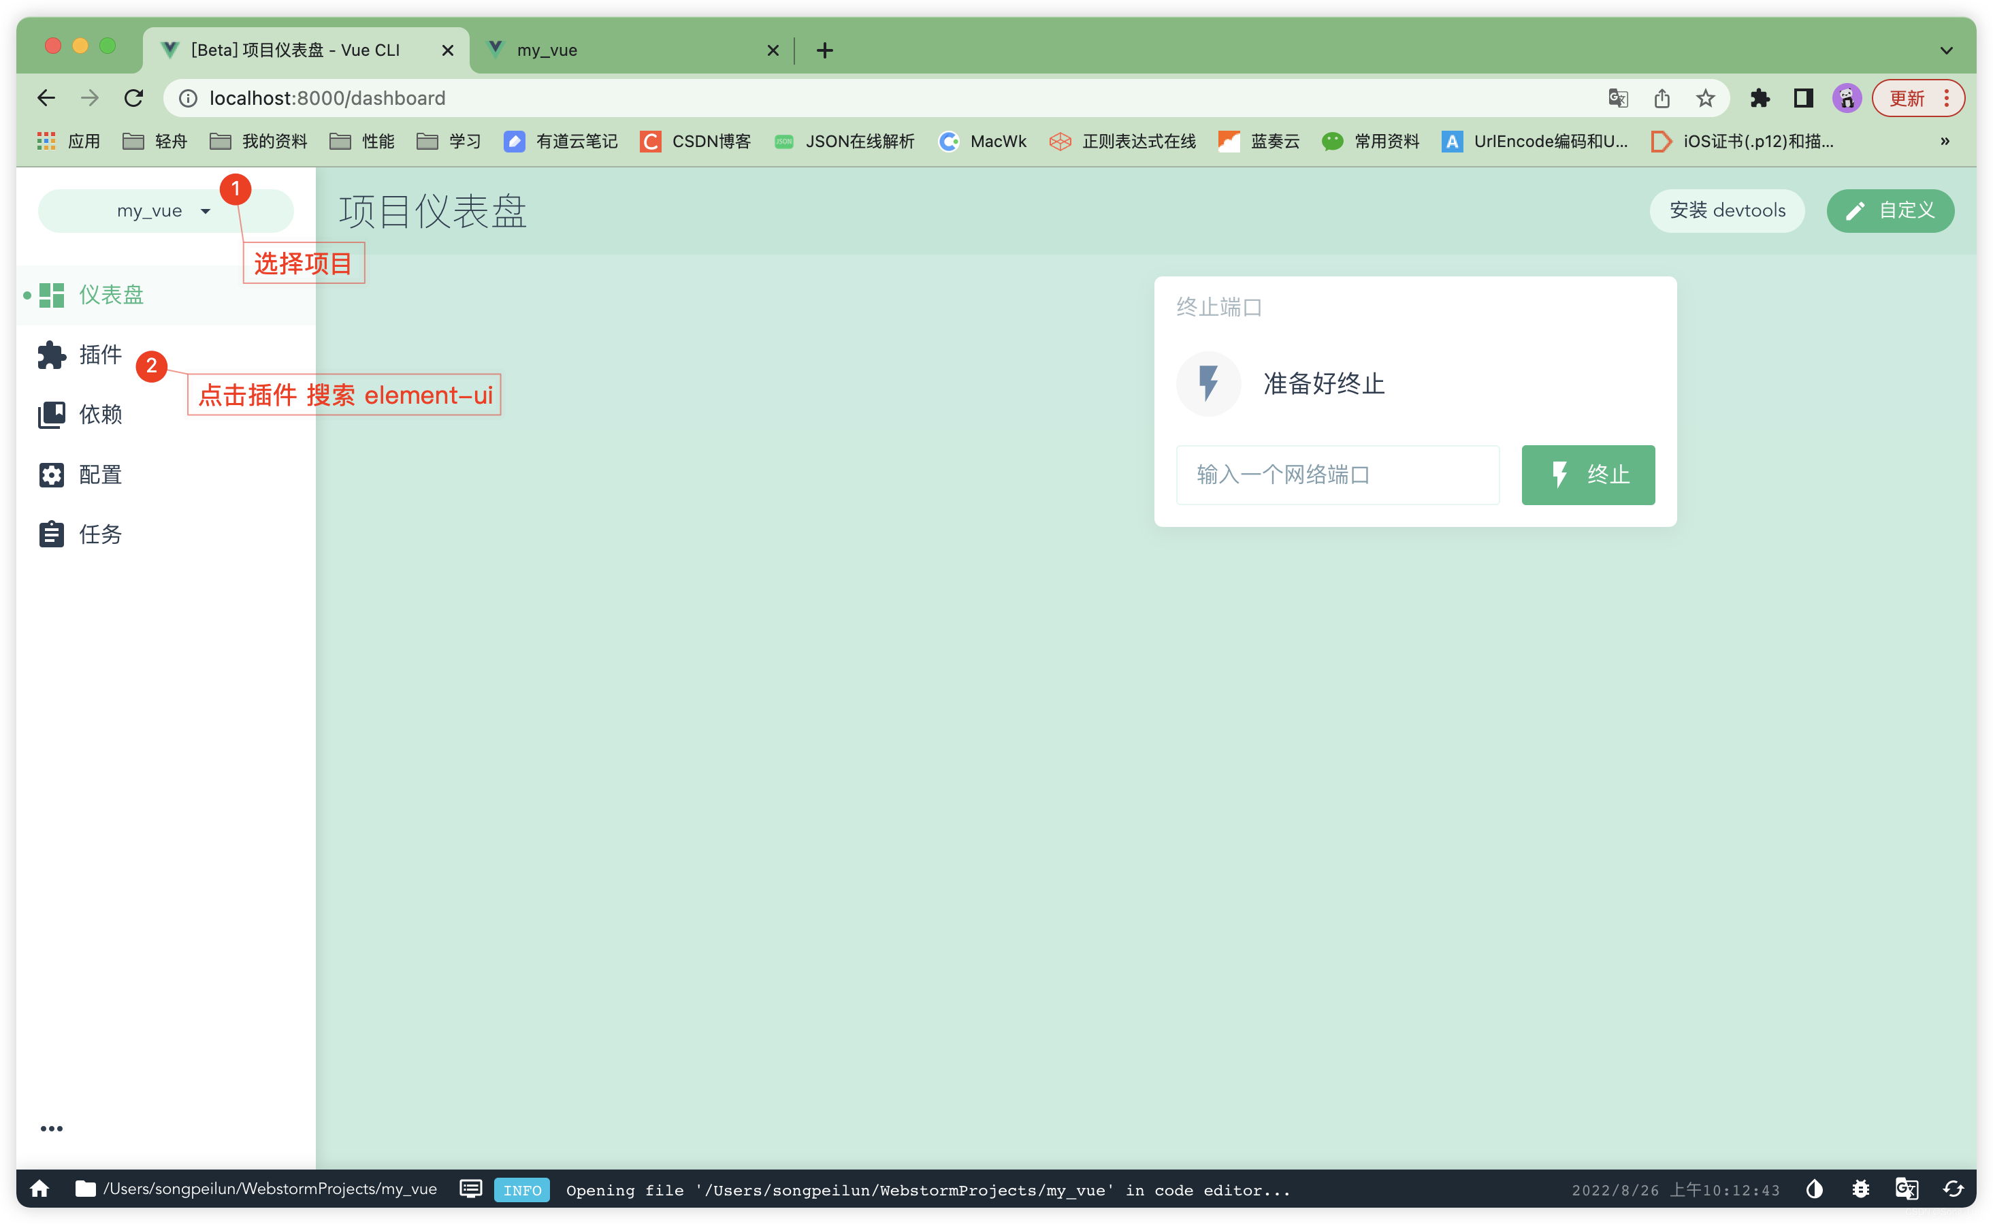Expand the bookmarks overflow chevron
This screenshot has width=1993, height=1224.
pyautogui.click(x=1945, y=142)
